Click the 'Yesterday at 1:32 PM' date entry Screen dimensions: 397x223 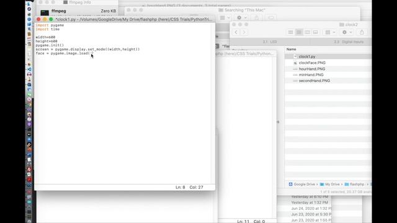coord(310,203)
